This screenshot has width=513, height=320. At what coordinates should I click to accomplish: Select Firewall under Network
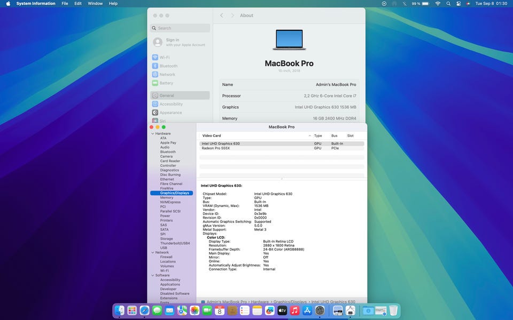[x=166, y=257]
